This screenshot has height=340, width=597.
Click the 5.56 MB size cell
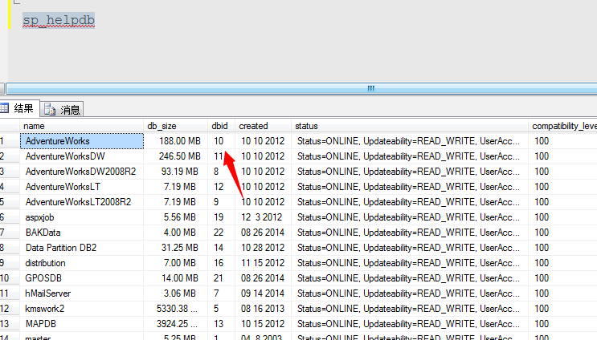175,217
